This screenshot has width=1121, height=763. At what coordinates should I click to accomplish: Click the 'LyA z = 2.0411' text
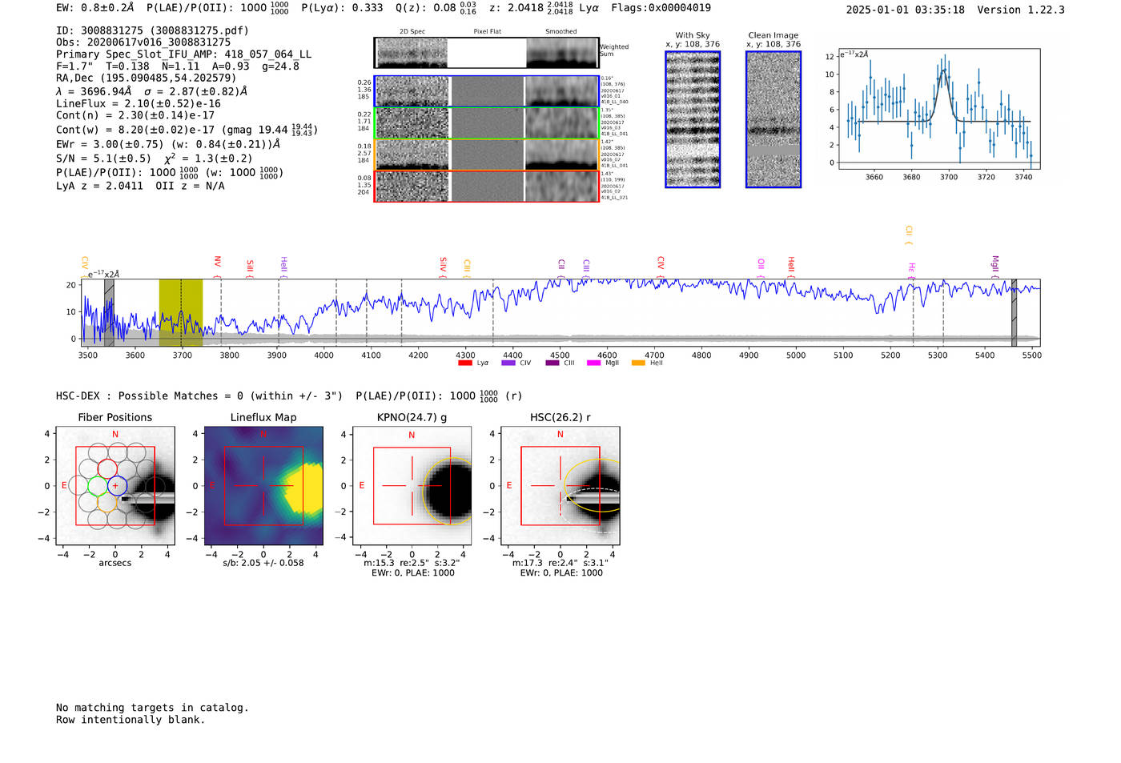99,186
